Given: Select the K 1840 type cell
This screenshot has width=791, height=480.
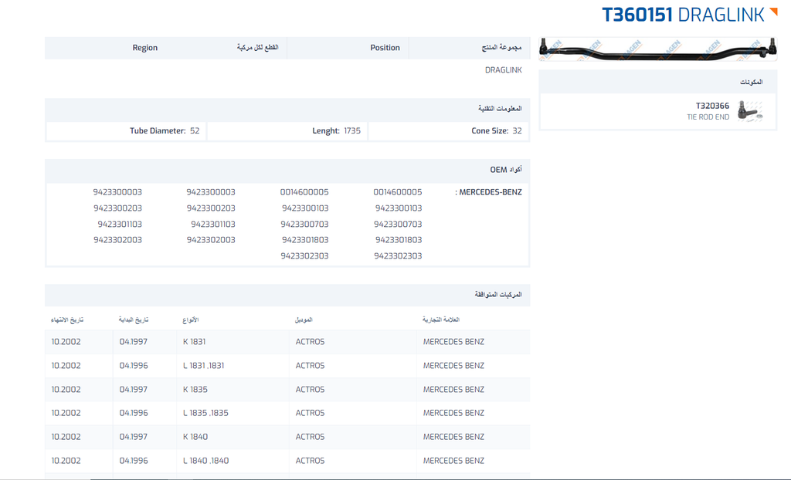Looking at the screenshot, I should (233, 437).
